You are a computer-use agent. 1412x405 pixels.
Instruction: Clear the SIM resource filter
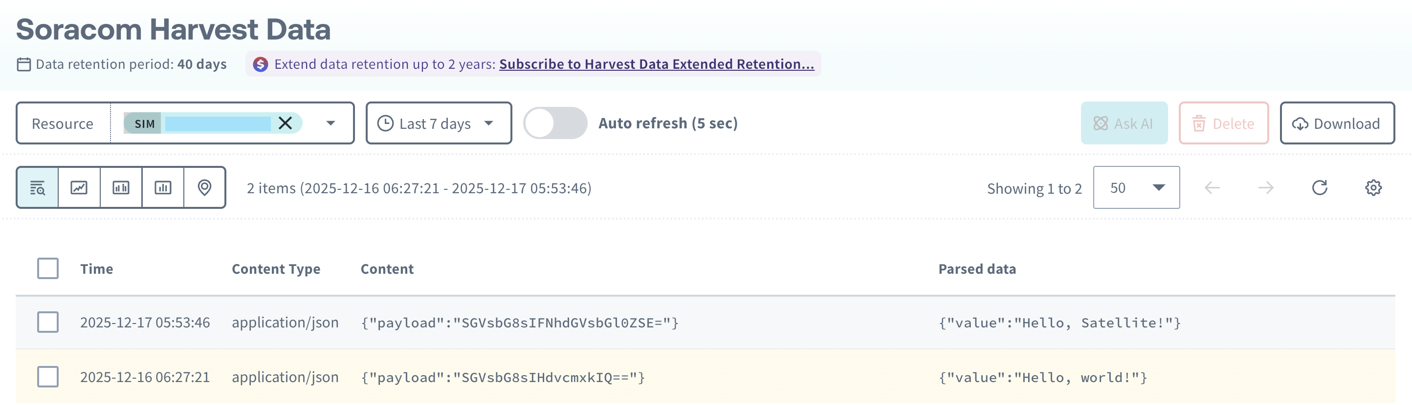(x=286, y=123)
